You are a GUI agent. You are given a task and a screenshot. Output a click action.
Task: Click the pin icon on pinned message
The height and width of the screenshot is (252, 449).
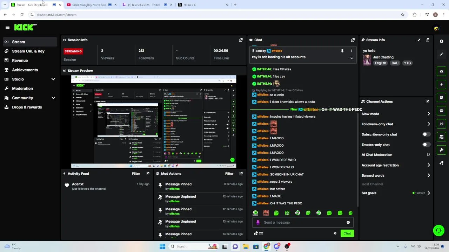[x=342, y=51]
